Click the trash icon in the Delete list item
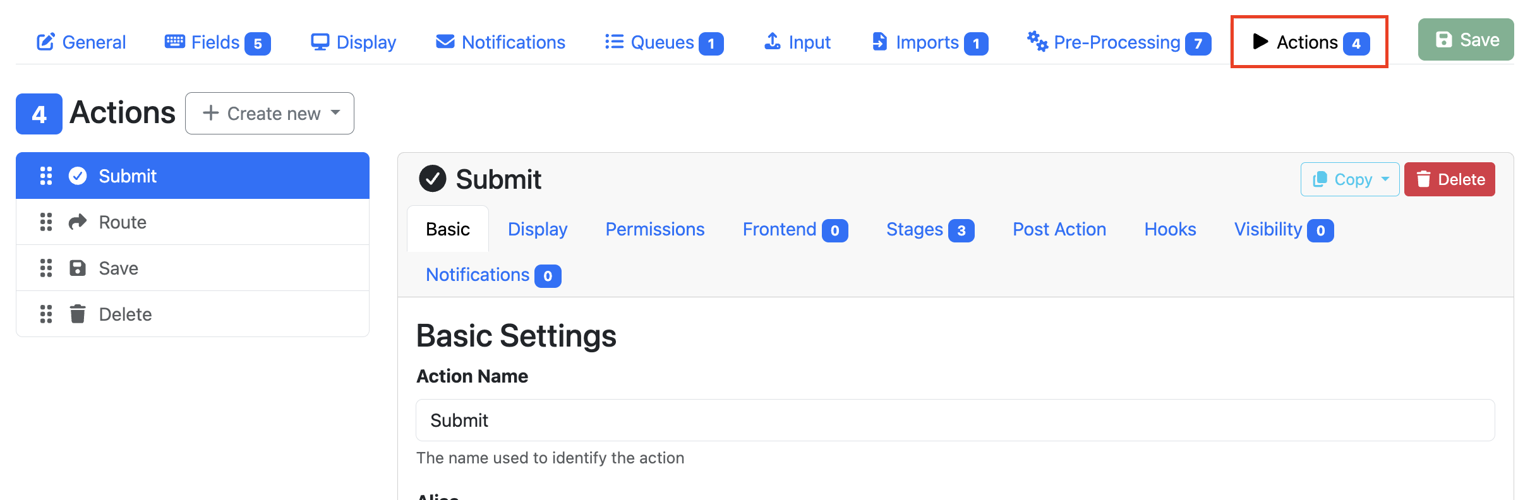Screen dimensions: 1530x500 (x=78, y=314)
